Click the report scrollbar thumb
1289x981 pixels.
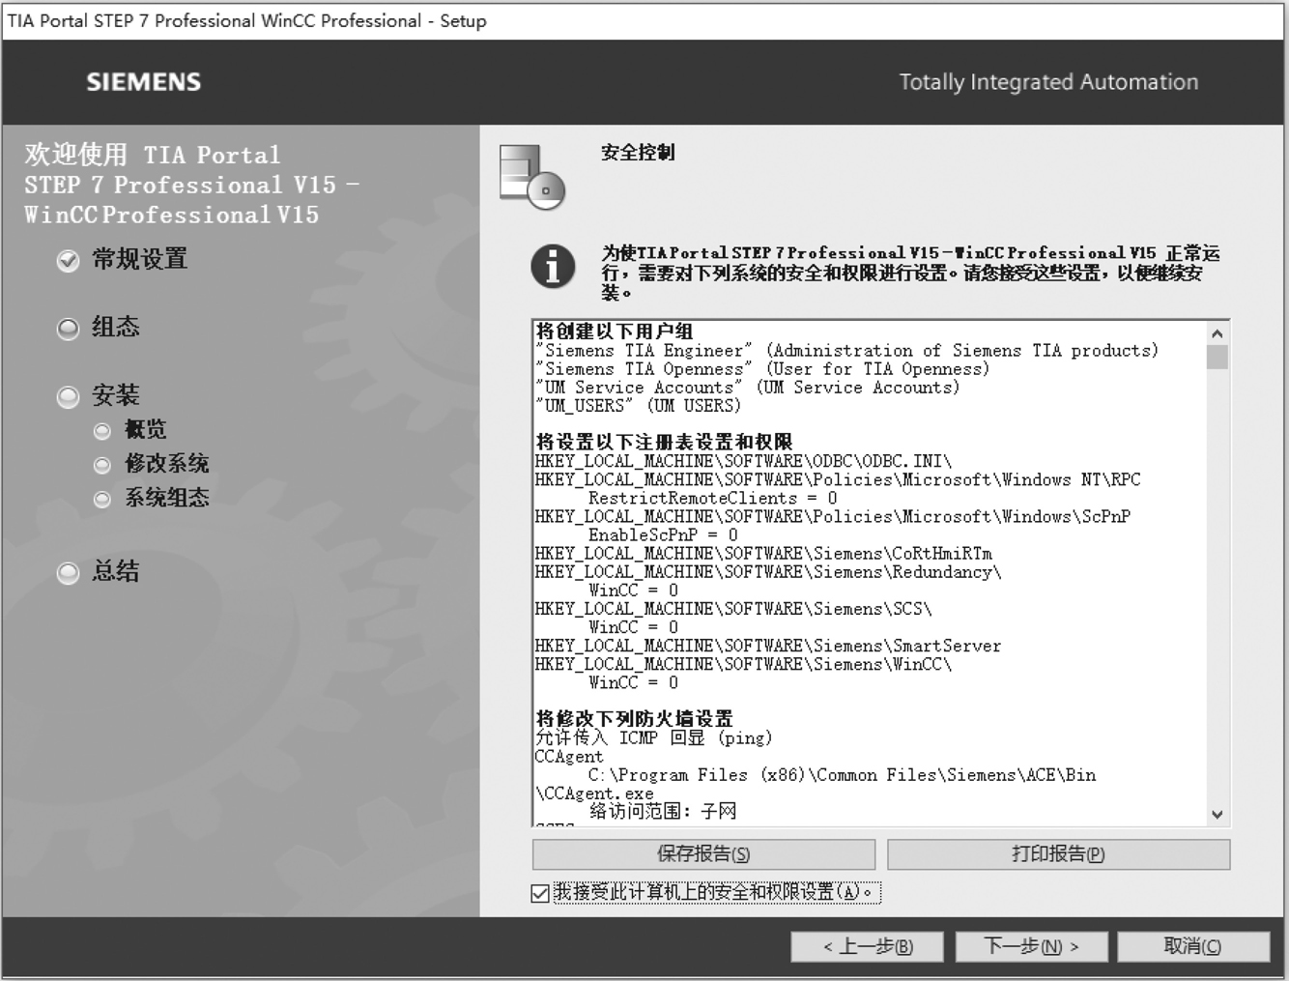[1217, 358]
